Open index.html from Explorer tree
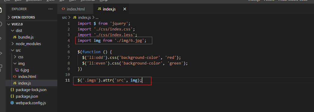This screenshot has height=112, width=314. pos(31,76)
